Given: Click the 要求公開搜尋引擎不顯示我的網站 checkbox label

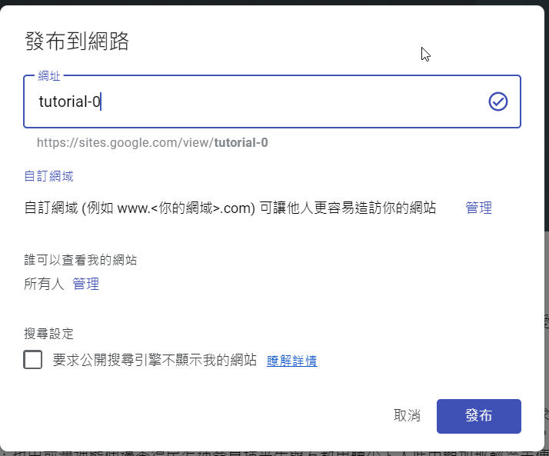Looking at the screenshot, I should click(x=155, y=360).
